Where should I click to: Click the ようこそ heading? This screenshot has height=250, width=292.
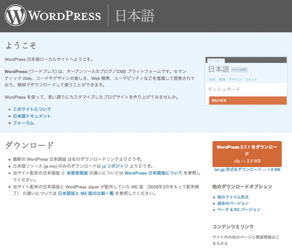(21, 45)
